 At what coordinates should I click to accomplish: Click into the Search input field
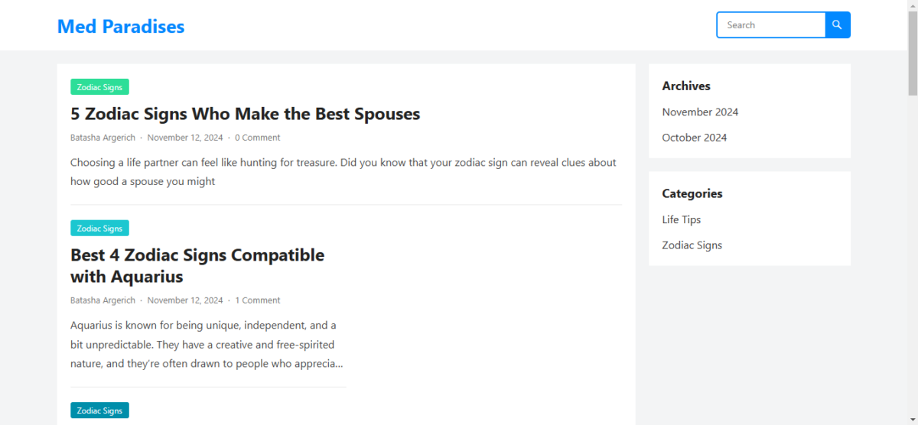[x=771, y=25]
